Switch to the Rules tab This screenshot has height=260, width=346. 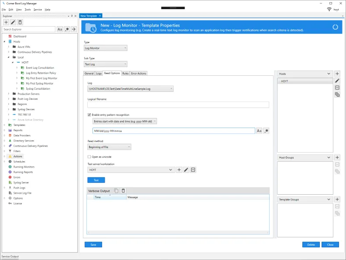[126, 74]
